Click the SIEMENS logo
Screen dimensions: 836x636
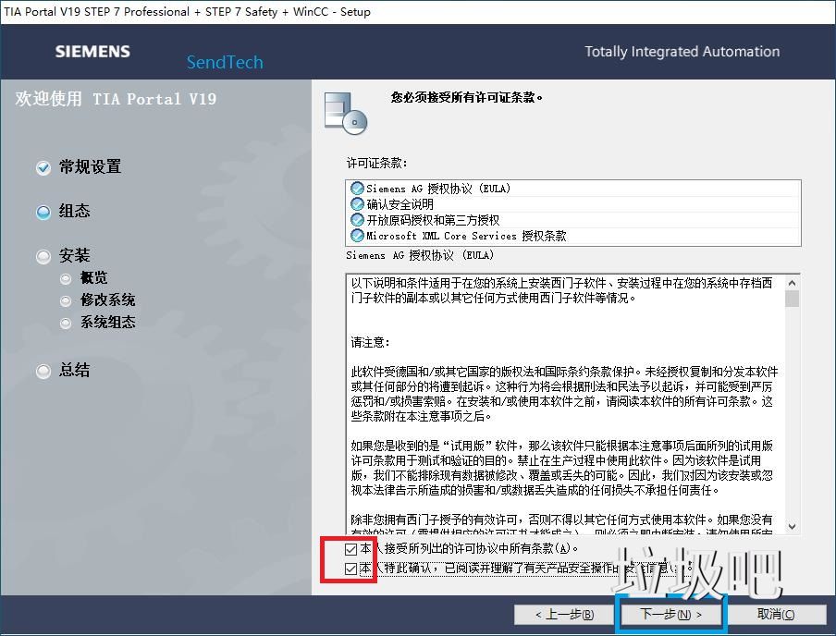click(x=92, y=52)
